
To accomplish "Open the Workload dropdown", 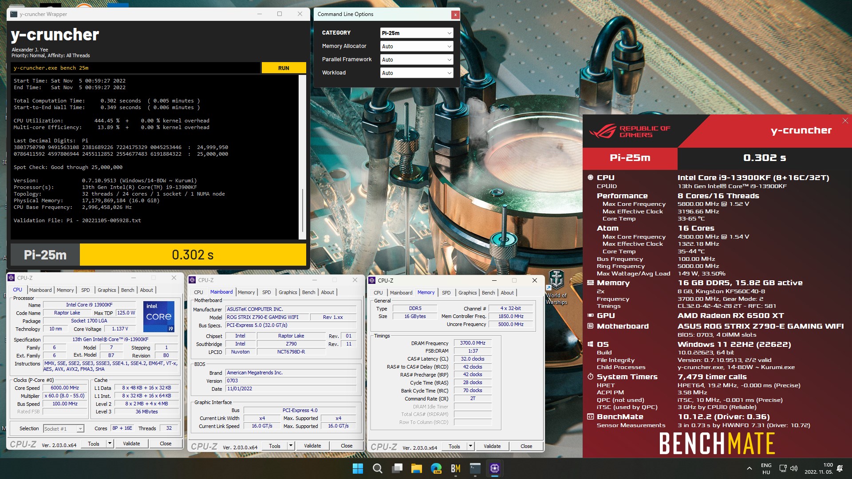I will pyautogui.click(x=416, y=73).
